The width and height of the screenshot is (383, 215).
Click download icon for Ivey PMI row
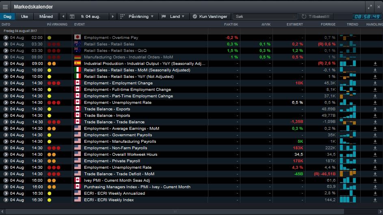375,181
